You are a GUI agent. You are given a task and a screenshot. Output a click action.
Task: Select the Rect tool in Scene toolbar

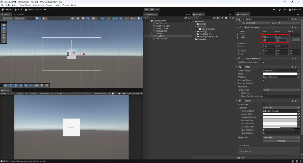pyautogui.click(x=4, y=38)
